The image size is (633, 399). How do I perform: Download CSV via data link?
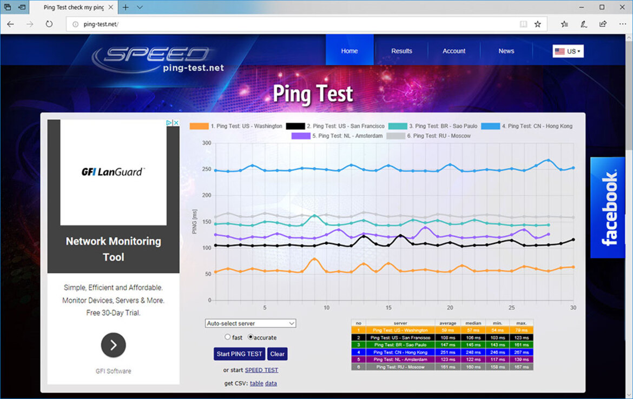271,383
